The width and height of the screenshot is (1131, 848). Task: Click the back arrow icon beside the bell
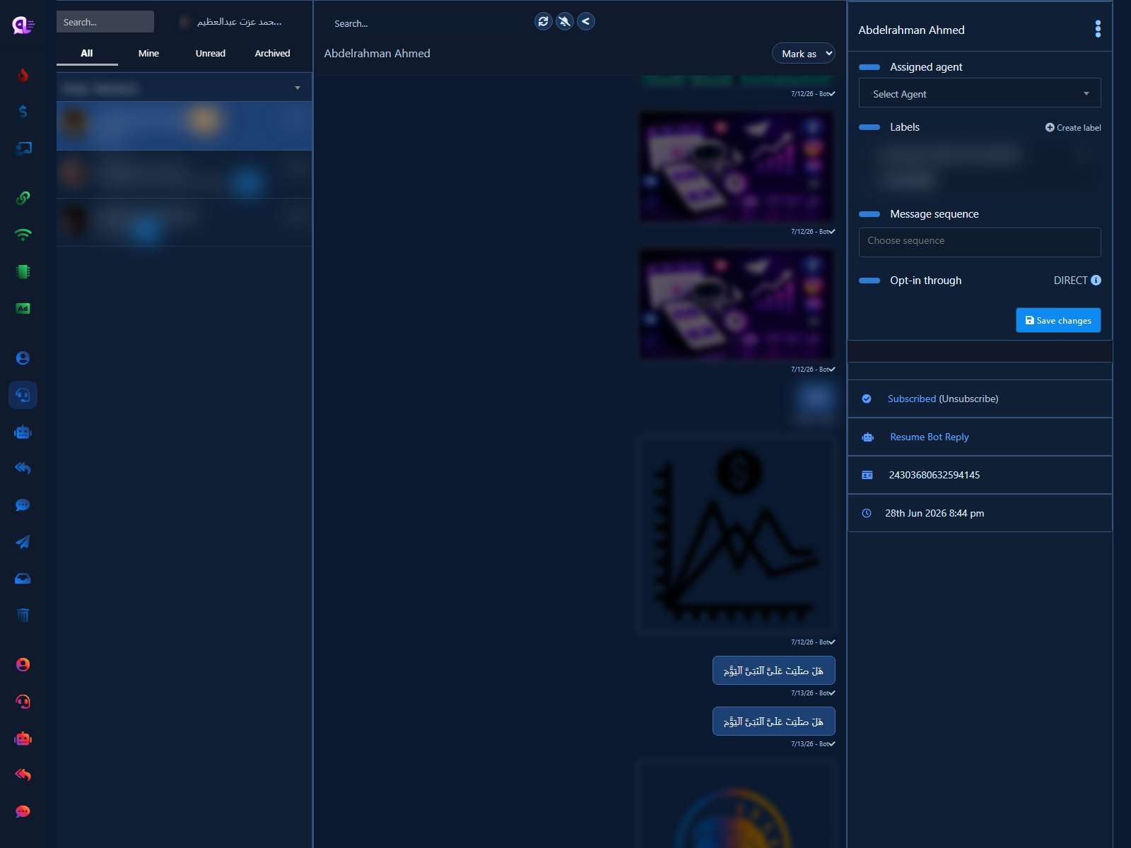[585, 21]
